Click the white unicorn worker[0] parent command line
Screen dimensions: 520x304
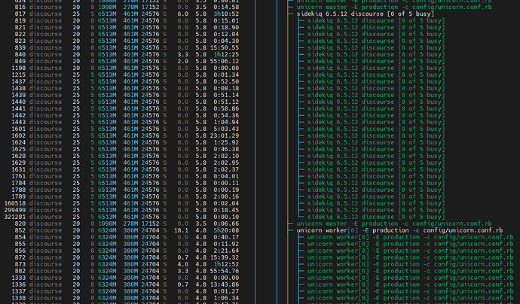(x=399, y=230)
